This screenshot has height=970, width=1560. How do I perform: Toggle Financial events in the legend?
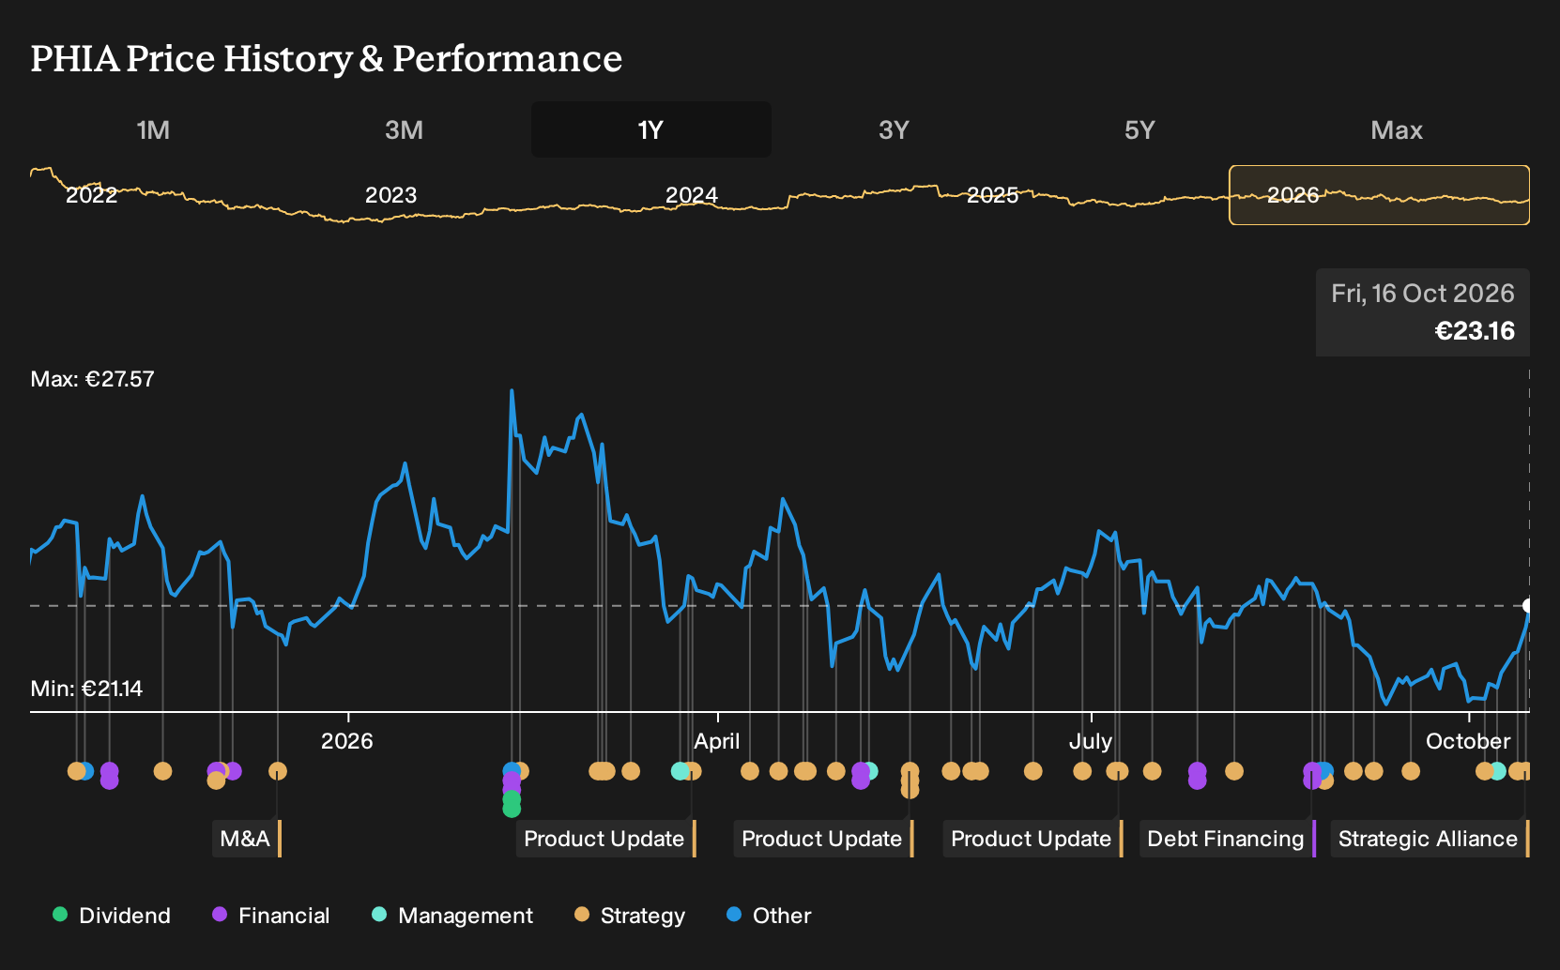[x=271, y=916]
